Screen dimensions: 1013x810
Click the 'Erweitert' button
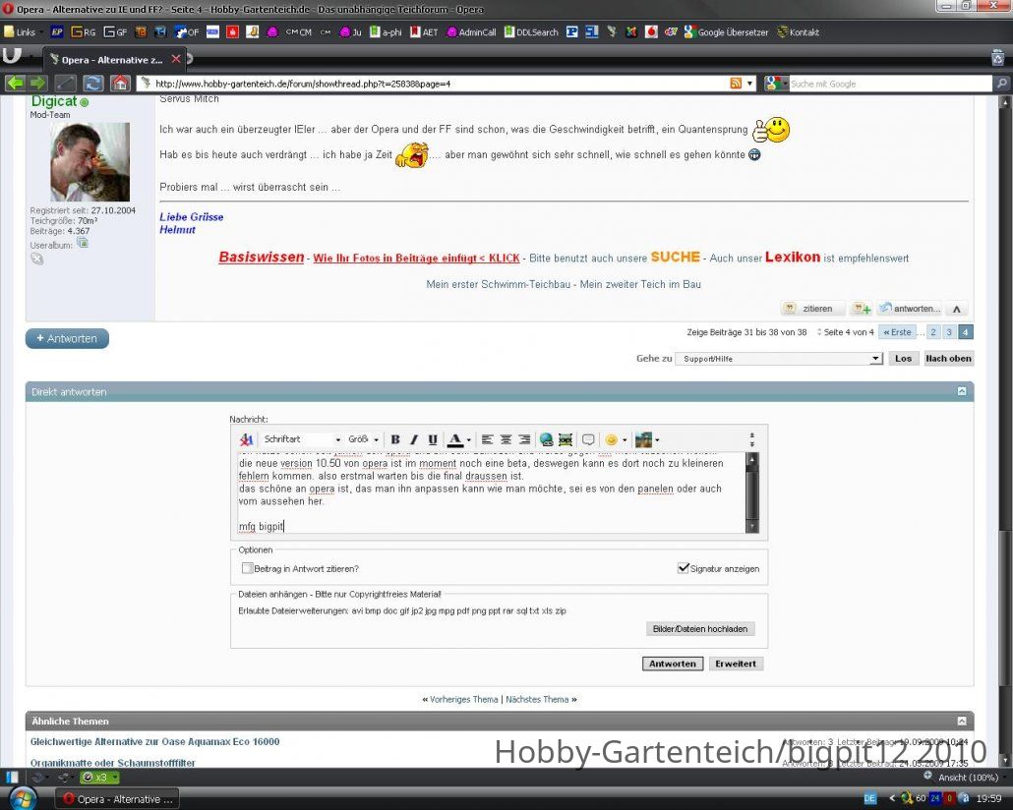736,664
